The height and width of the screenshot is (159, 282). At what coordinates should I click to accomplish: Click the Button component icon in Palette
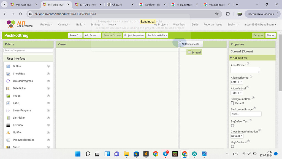(x=8, y=66)
